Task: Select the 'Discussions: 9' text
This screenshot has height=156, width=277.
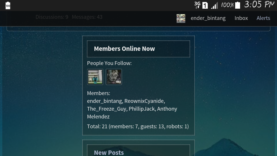Action: (52, 17)
